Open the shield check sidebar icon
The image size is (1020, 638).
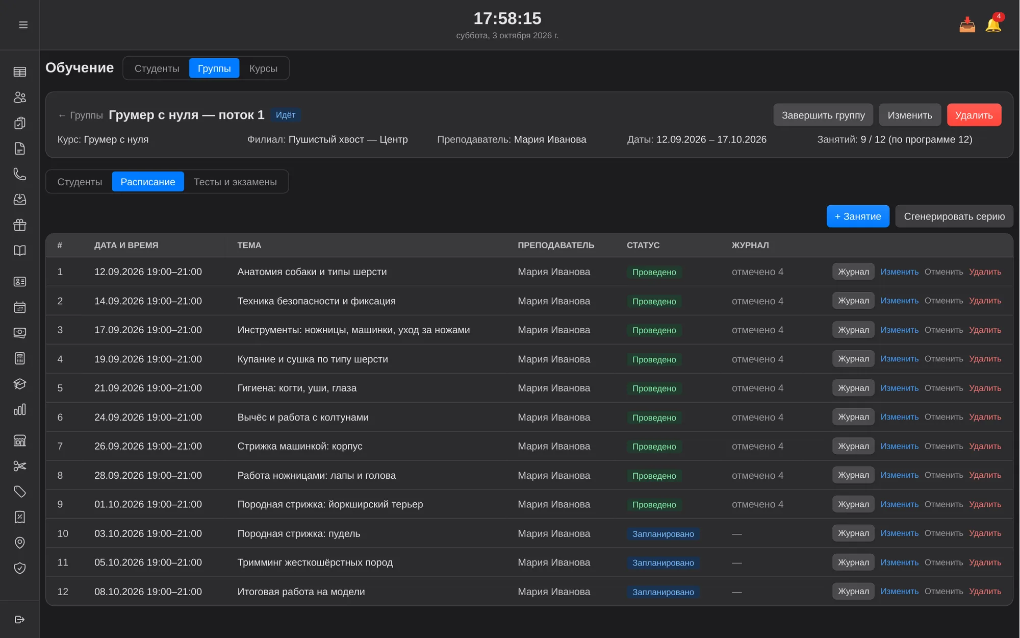point(20,568)
